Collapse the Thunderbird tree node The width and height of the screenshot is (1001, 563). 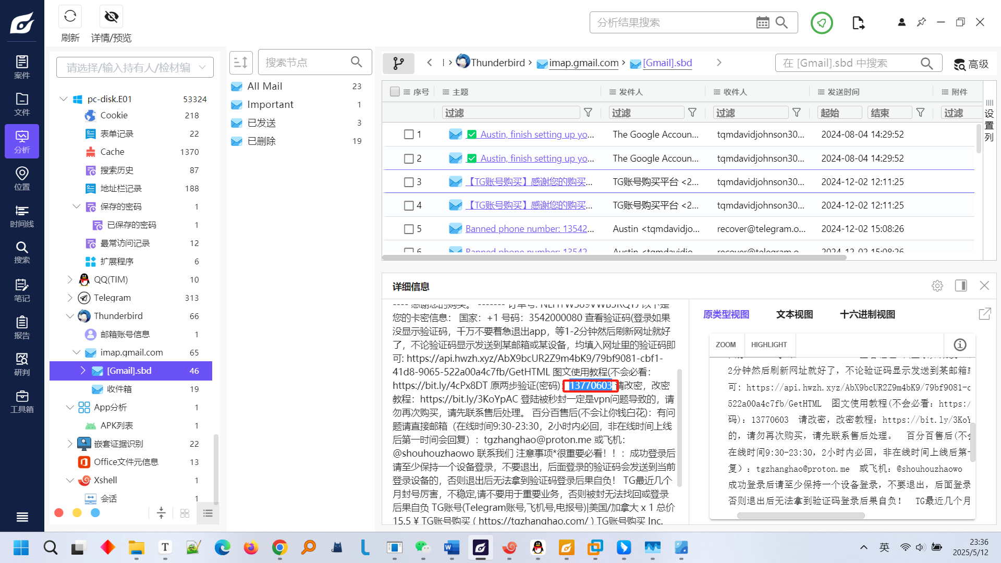tap(70, 316)
